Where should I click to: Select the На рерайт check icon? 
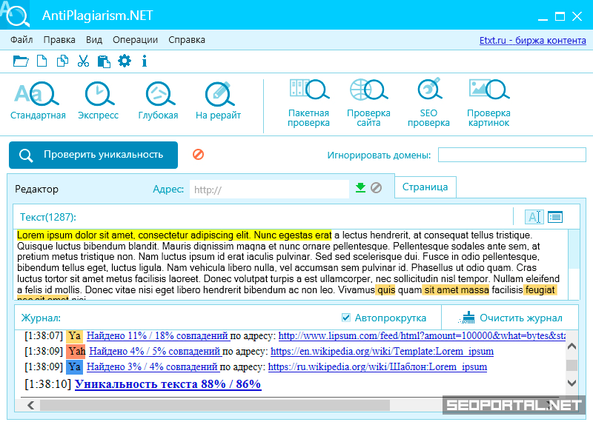tap(218, 100)
